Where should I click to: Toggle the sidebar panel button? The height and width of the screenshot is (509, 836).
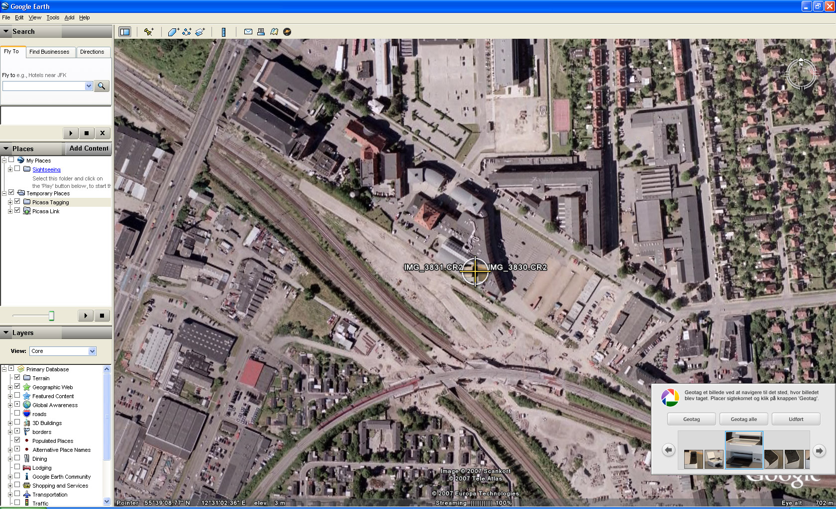click(x=125, y=32)
